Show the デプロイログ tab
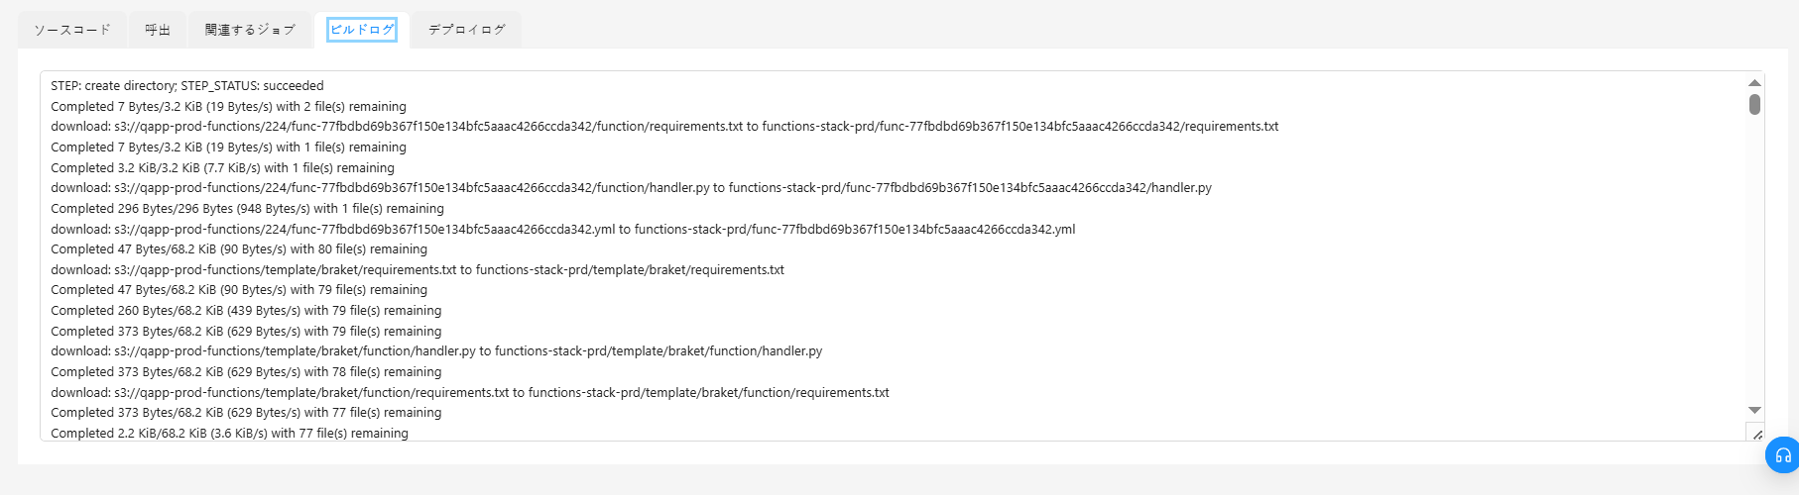Viewport: 1799px width, 495px height. (466, 30)
